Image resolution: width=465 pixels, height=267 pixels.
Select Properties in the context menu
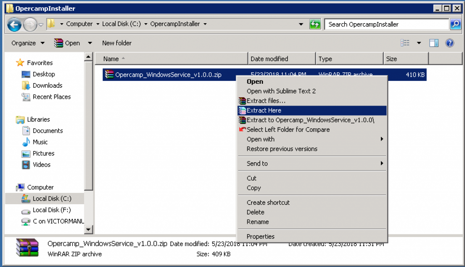(260, 237)
